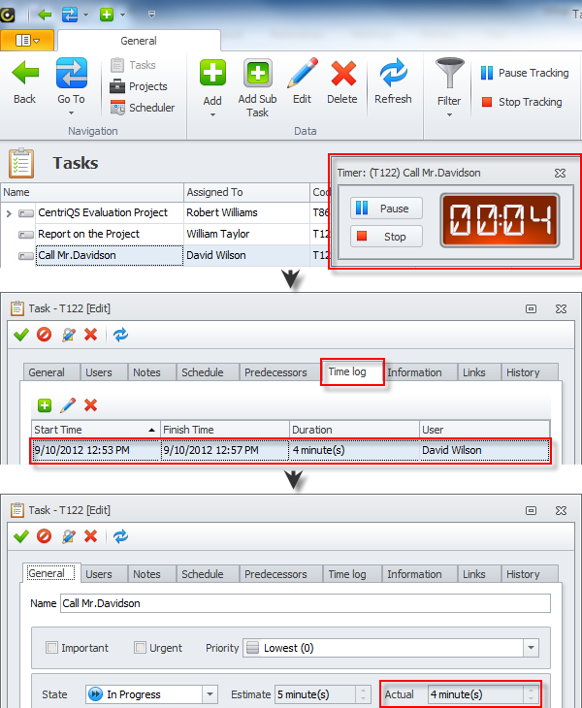Click Duration column header in time log
Screen dimensions: 582x708
pyautogui.click(x=354, y=430)
